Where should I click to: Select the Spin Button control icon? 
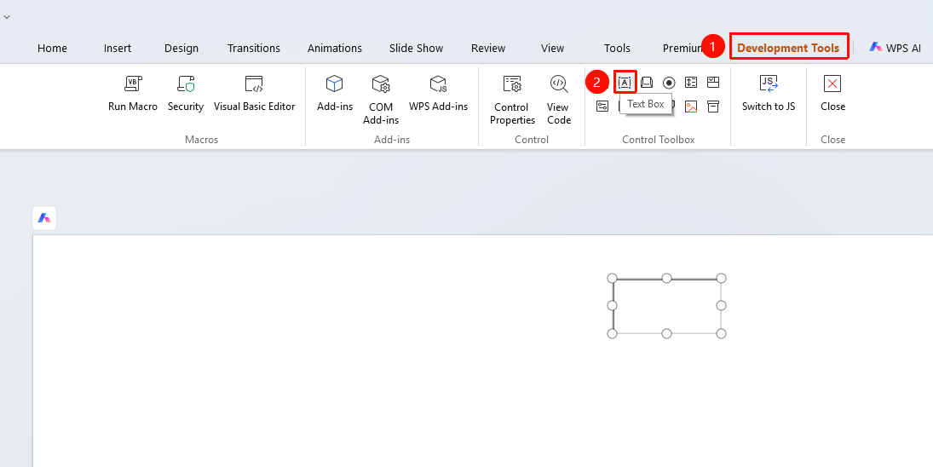point(691,82)
